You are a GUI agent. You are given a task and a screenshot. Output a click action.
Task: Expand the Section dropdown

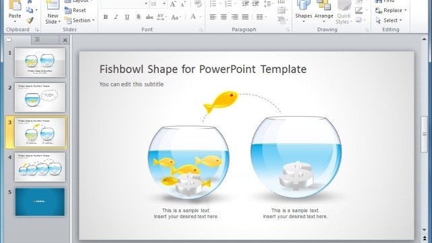[x=93, y=20]
